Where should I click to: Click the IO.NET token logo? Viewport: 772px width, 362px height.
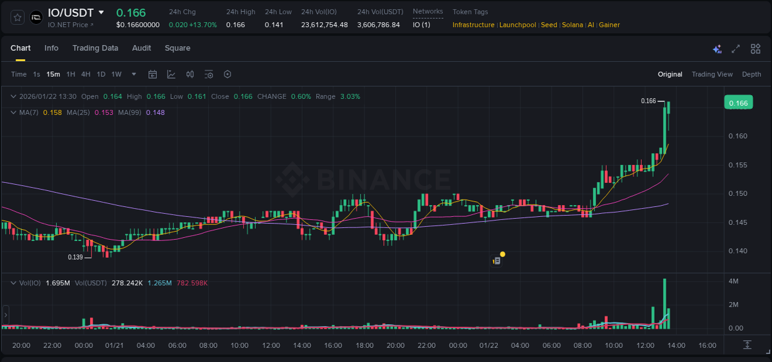[x=37, y=17]
